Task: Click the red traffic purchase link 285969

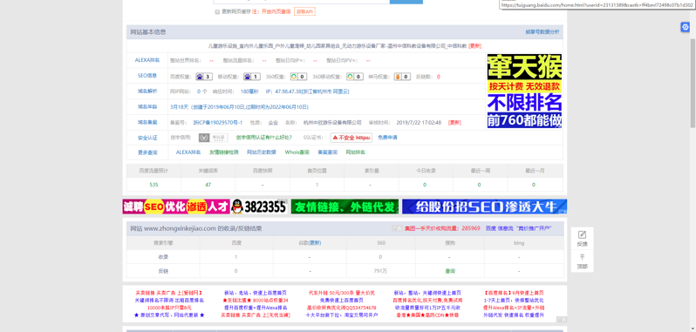Action: coord(442,228)
